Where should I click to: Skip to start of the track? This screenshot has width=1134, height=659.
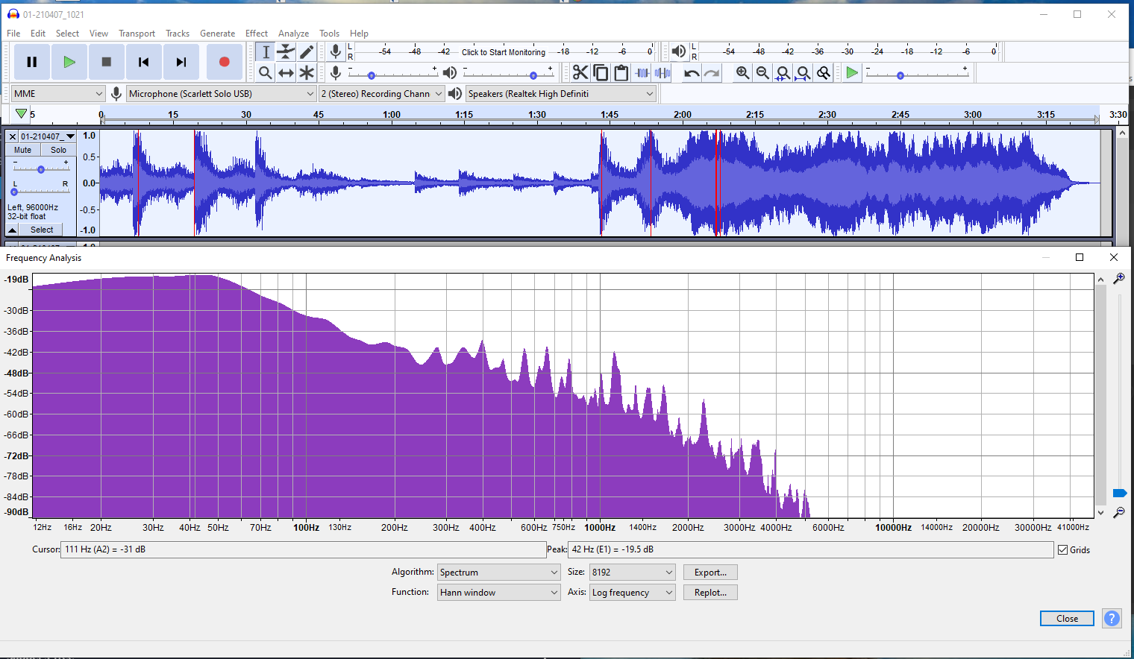[x=143, y=62]
